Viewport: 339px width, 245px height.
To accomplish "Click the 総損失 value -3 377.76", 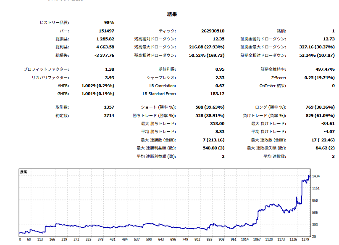I will pyautogui.click(x=104, y=56).
